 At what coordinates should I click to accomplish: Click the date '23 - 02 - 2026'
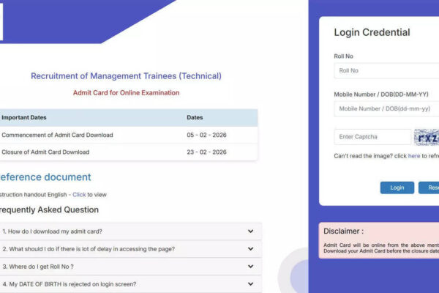click(206, 152)
